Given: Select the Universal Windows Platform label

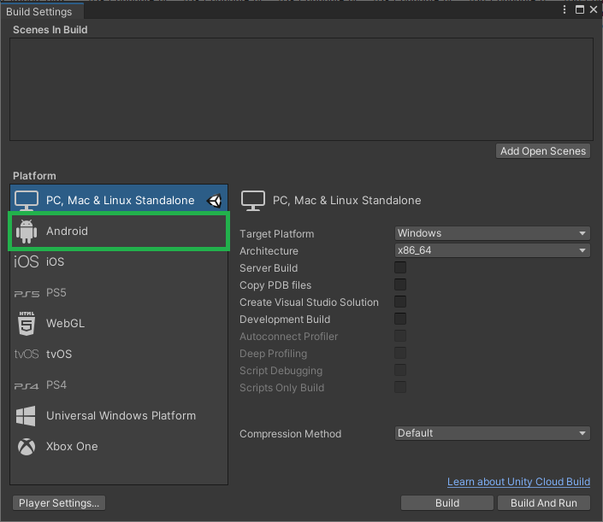Looking at the screenshot, I should pos(121,415).
